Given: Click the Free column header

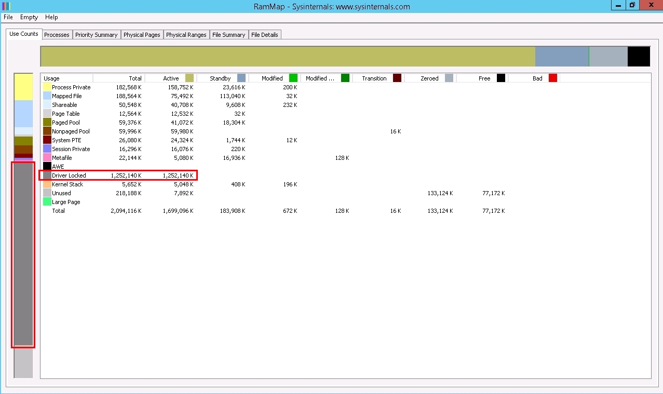Looking at the screenshot, I should pos(482,78).
